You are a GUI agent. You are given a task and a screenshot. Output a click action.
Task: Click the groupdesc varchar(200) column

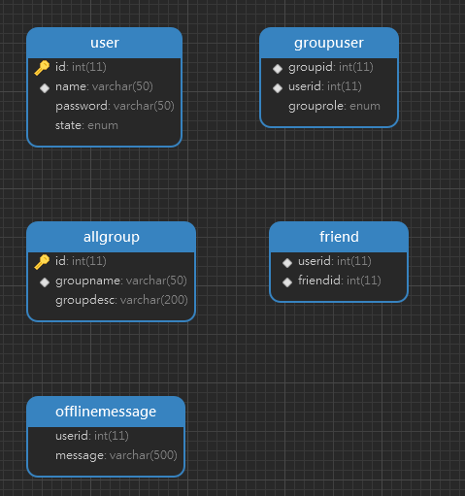click(x=112, y=300)
